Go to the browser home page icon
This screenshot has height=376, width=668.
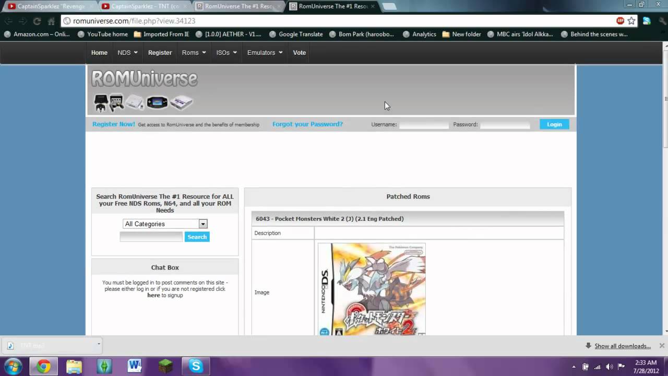click(x=51, y=21)
